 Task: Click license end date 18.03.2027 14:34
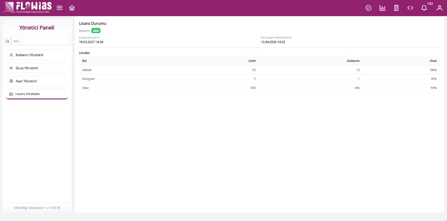pyautogui.click(x=91, y=42)
